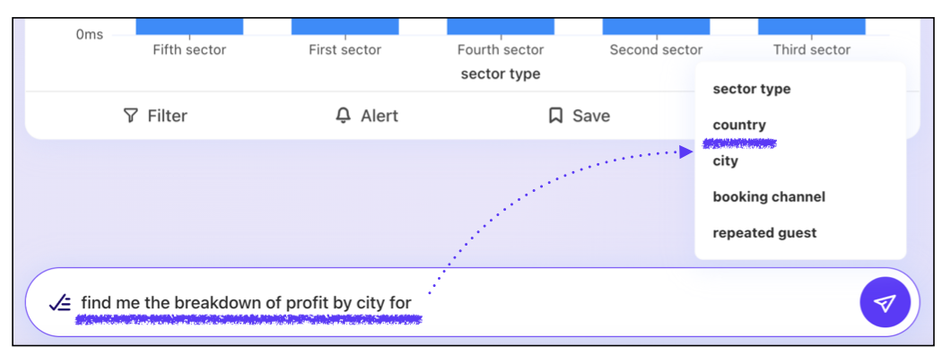The image size is (951, 364).
Task: Pick 'city' from the suggestion list
Action: click(725, 160)
